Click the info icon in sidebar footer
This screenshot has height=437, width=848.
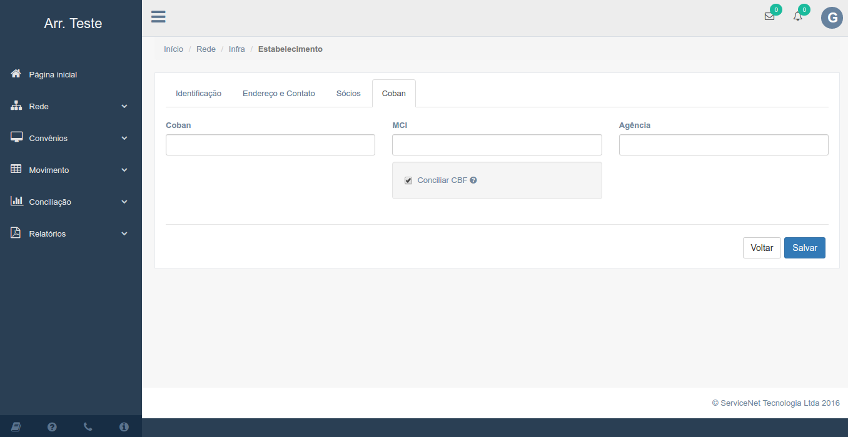(124, 427)
